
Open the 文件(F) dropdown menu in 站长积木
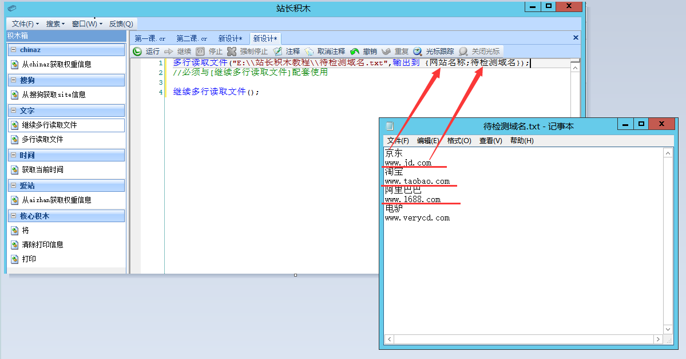[25, 24]
